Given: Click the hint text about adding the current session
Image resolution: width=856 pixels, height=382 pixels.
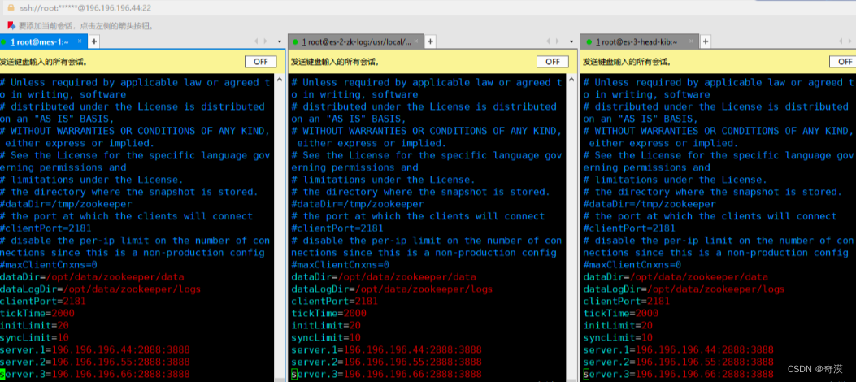Looking at the screenshot, I should [x=87, y=26].
